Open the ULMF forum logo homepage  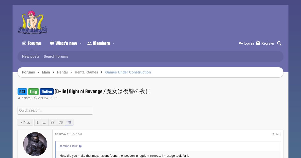tap(32, 22)
